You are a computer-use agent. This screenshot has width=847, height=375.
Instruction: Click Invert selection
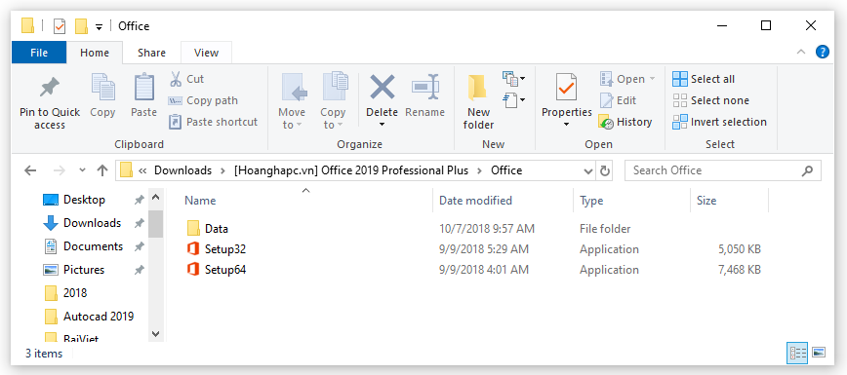pyautogui.click(x=719, y=122)
